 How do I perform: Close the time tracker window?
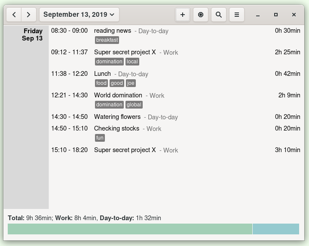click(x=294, y=15)
